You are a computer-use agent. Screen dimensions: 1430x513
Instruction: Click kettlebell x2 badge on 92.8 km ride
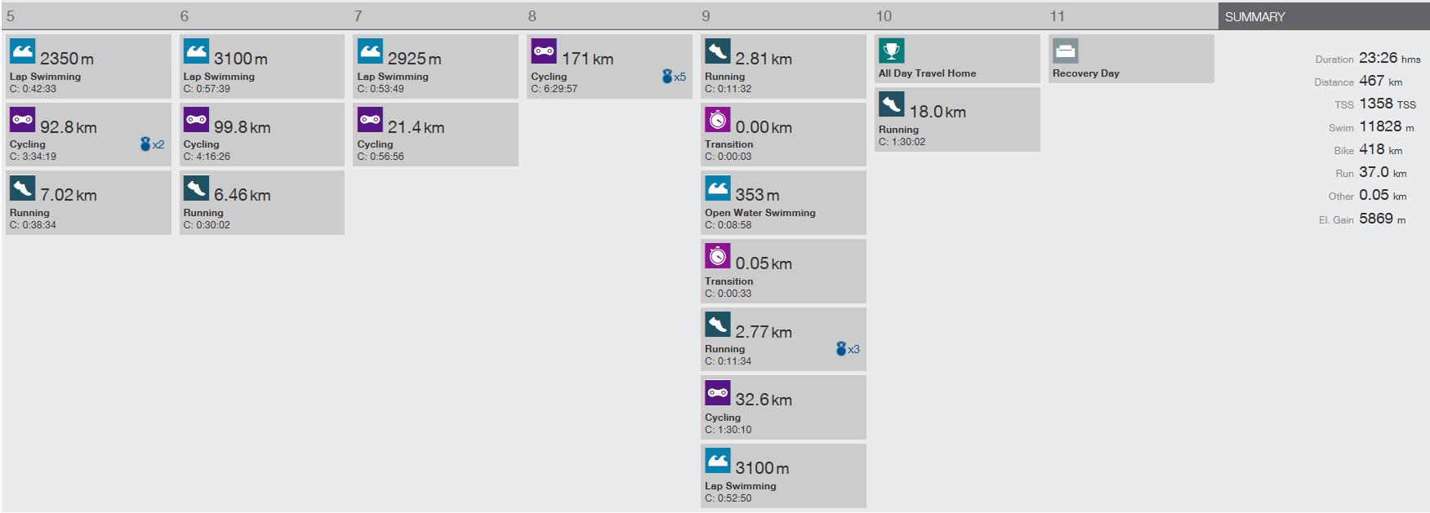coord(152,144)
